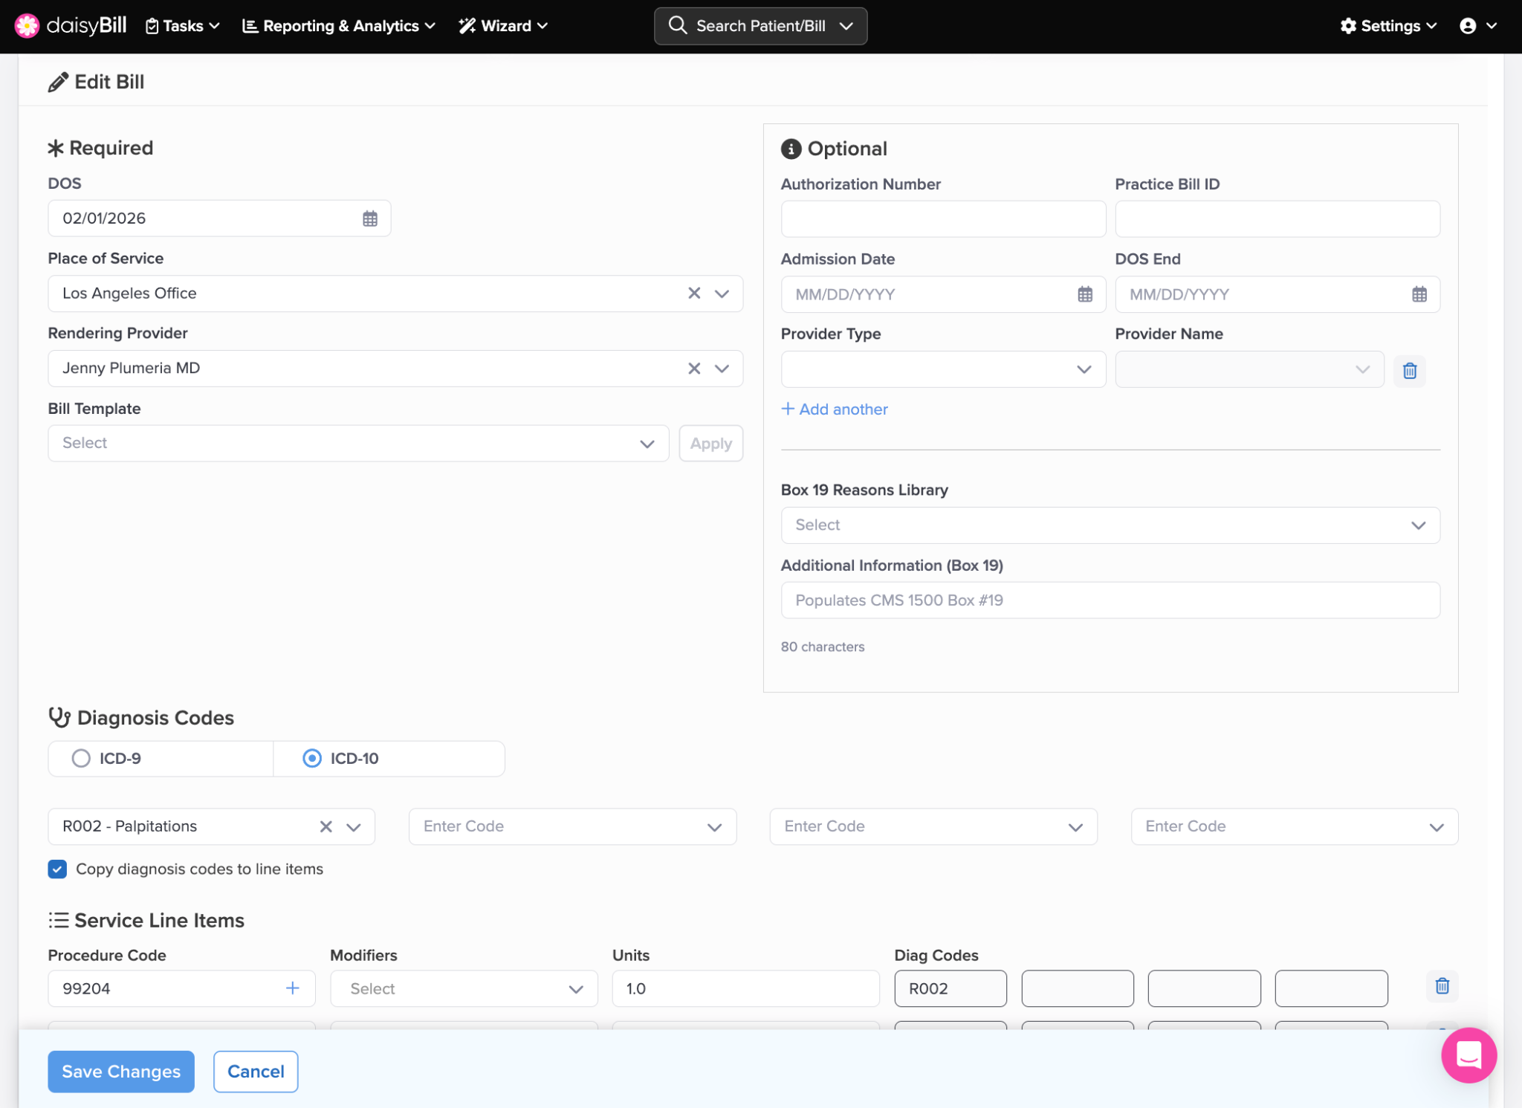Open the Reporting & Analytics menu

coord(339,26)
